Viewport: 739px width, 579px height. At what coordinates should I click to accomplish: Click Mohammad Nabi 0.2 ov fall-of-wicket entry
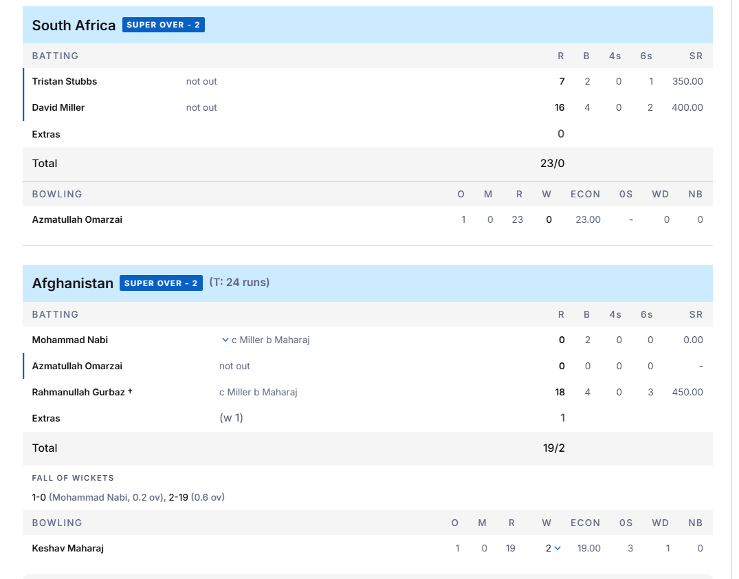coord(106,497)
